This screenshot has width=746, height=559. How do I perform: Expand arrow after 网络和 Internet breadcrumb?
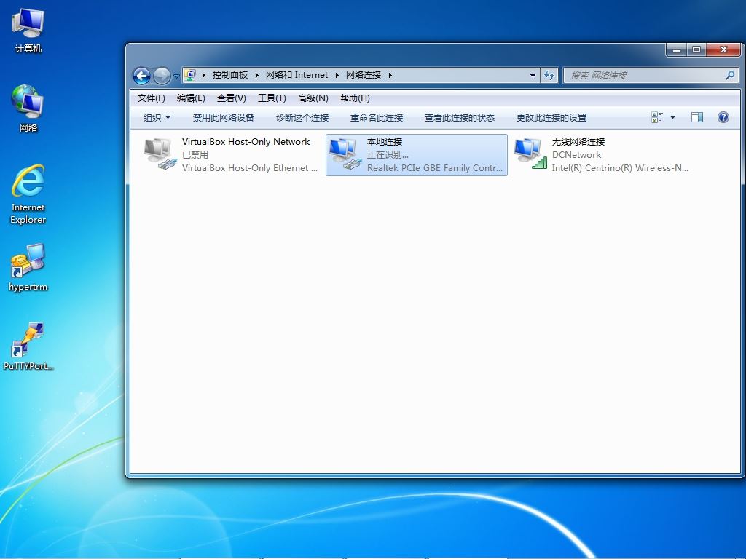pyautogui.click(x=337, y=75)
